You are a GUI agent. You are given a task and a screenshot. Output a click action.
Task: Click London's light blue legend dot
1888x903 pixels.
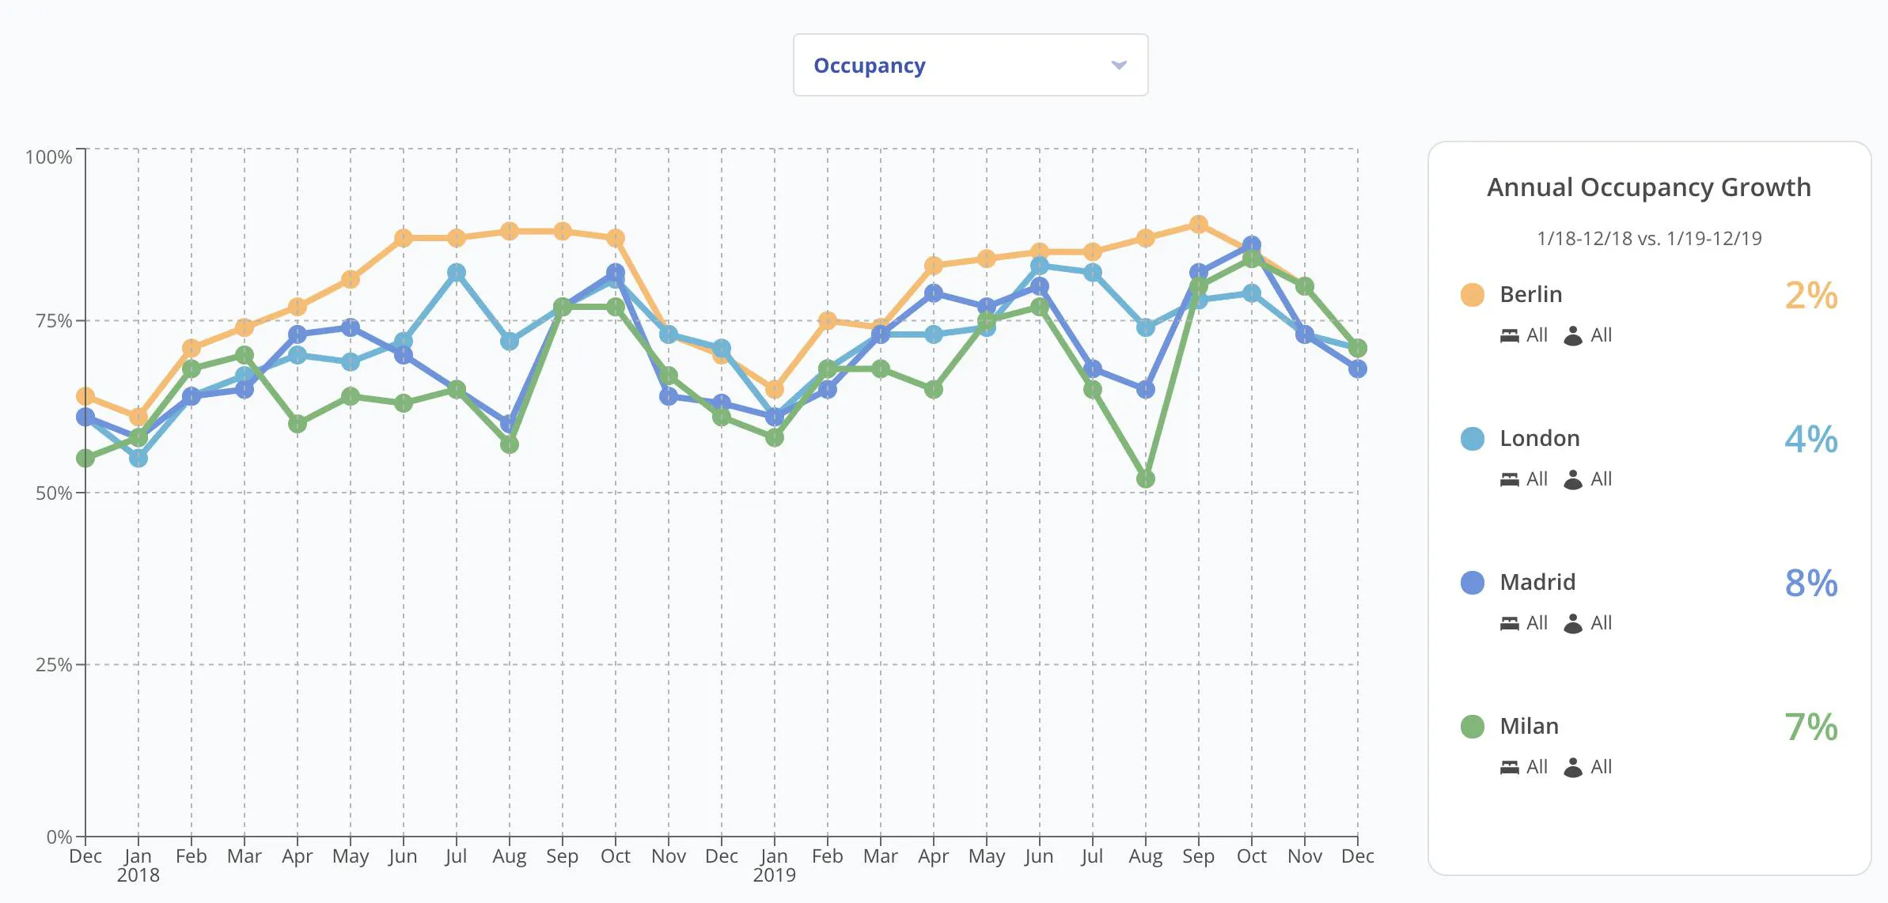[x=1472, y=439]
